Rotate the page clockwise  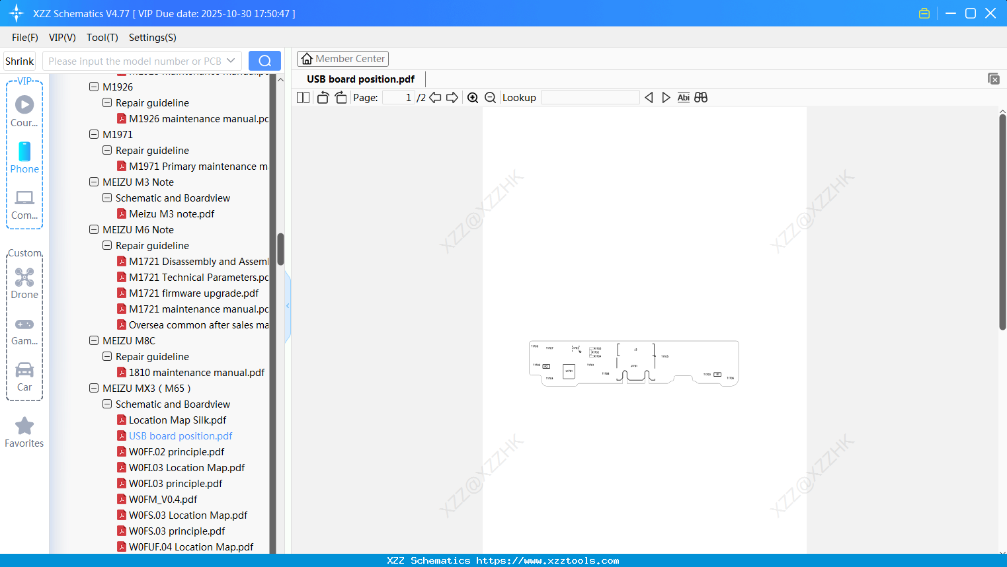[341, 98]
